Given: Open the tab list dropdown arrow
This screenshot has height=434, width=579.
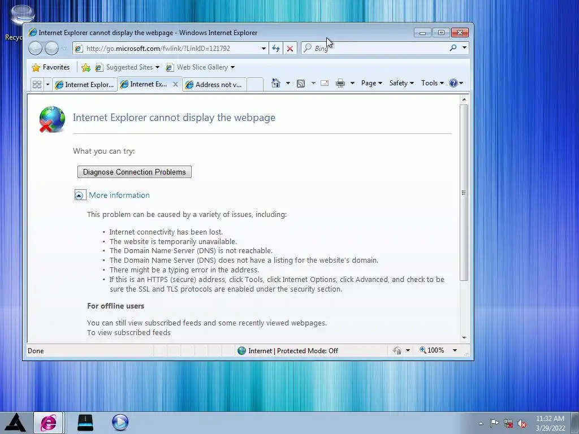Looking at the screenshot, I should pos(47,85).
